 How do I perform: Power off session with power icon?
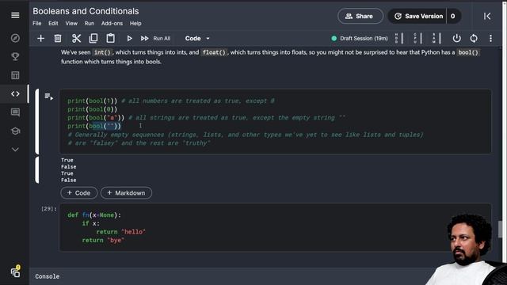(x=456, y=39)
